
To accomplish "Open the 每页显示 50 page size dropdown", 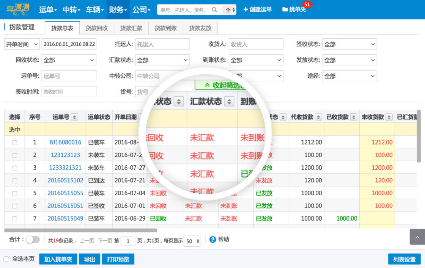I will pyautogui.click(x=192, y=241).
